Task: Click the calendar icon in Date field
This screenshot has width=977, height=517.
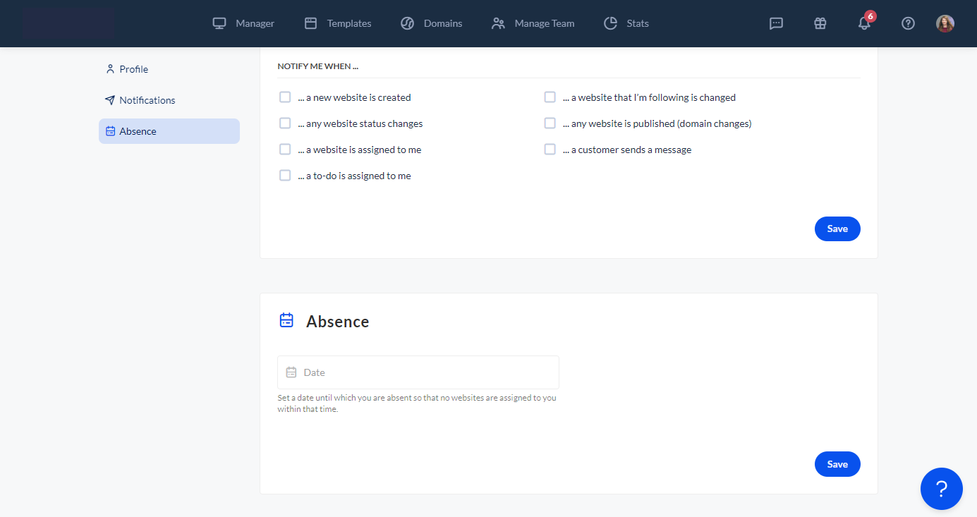Action: [291, 372]
